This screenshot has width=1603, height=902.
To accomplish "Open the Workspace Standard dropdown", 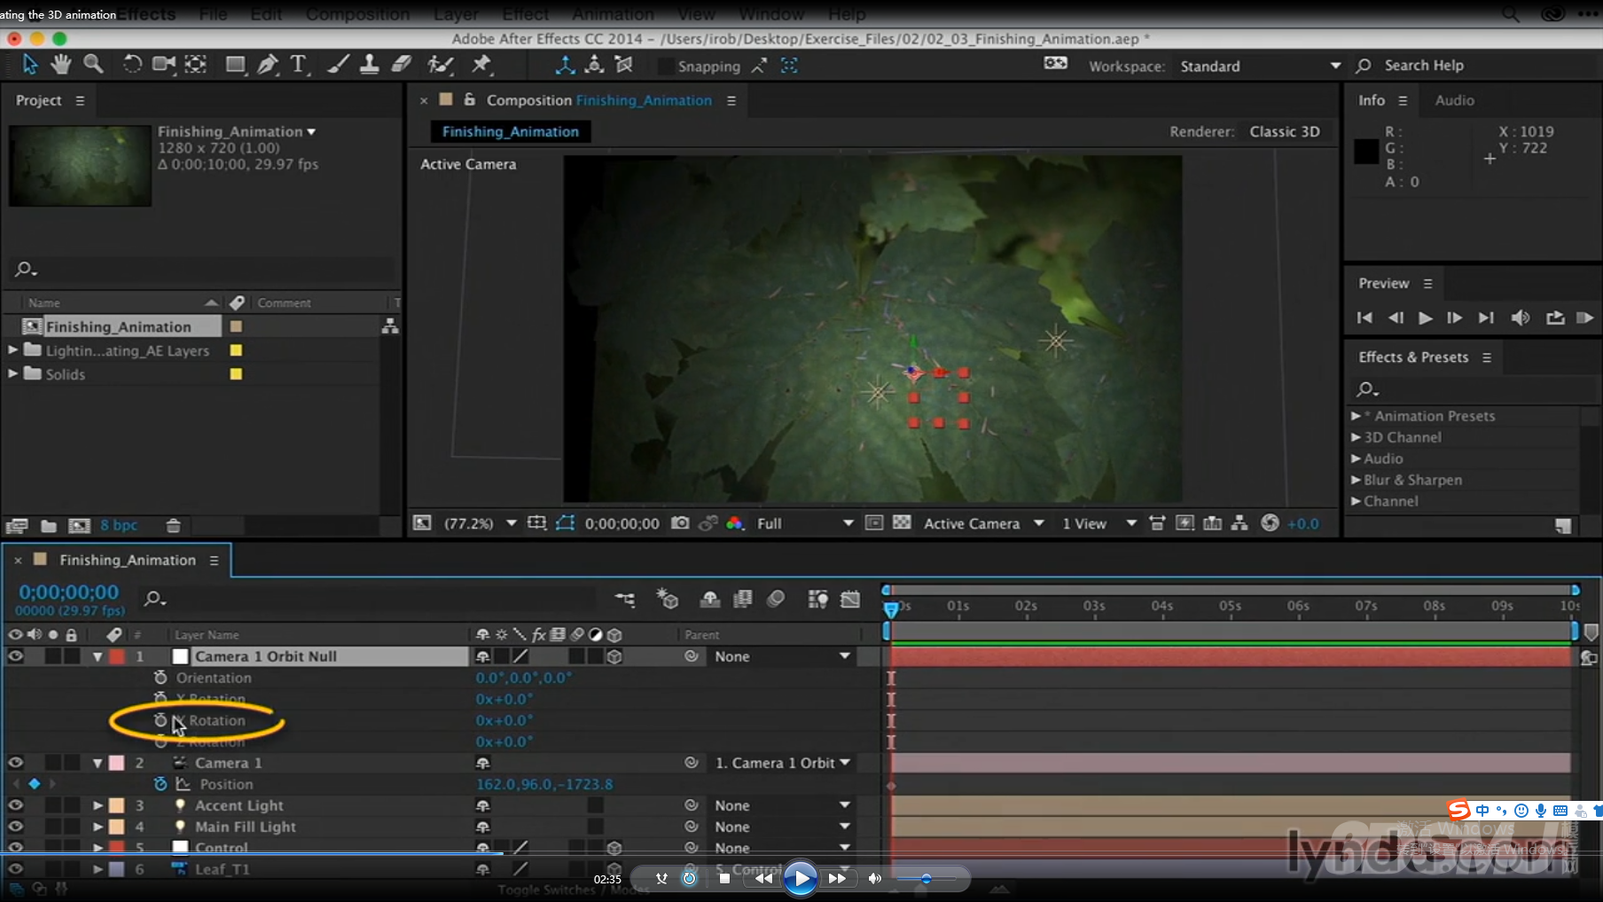I will coord(1260,67).
